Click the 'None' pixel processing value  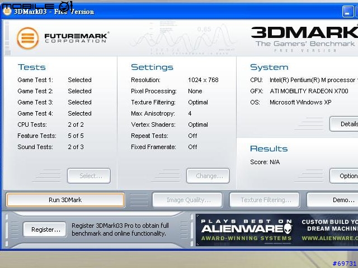coord(195,91)
